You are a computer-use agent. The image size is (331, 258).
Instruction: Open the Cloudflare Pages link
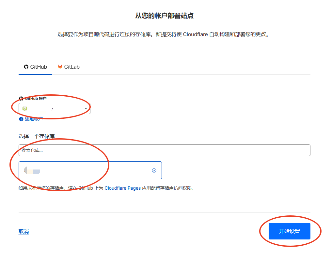click(x=122, y=188)
